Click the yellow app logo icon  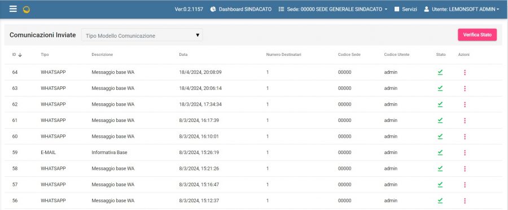pos(27,10)
